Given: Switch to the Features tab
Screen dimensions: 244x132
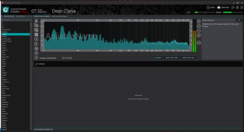Looking at the screenshot, I should tap(21, 16).
